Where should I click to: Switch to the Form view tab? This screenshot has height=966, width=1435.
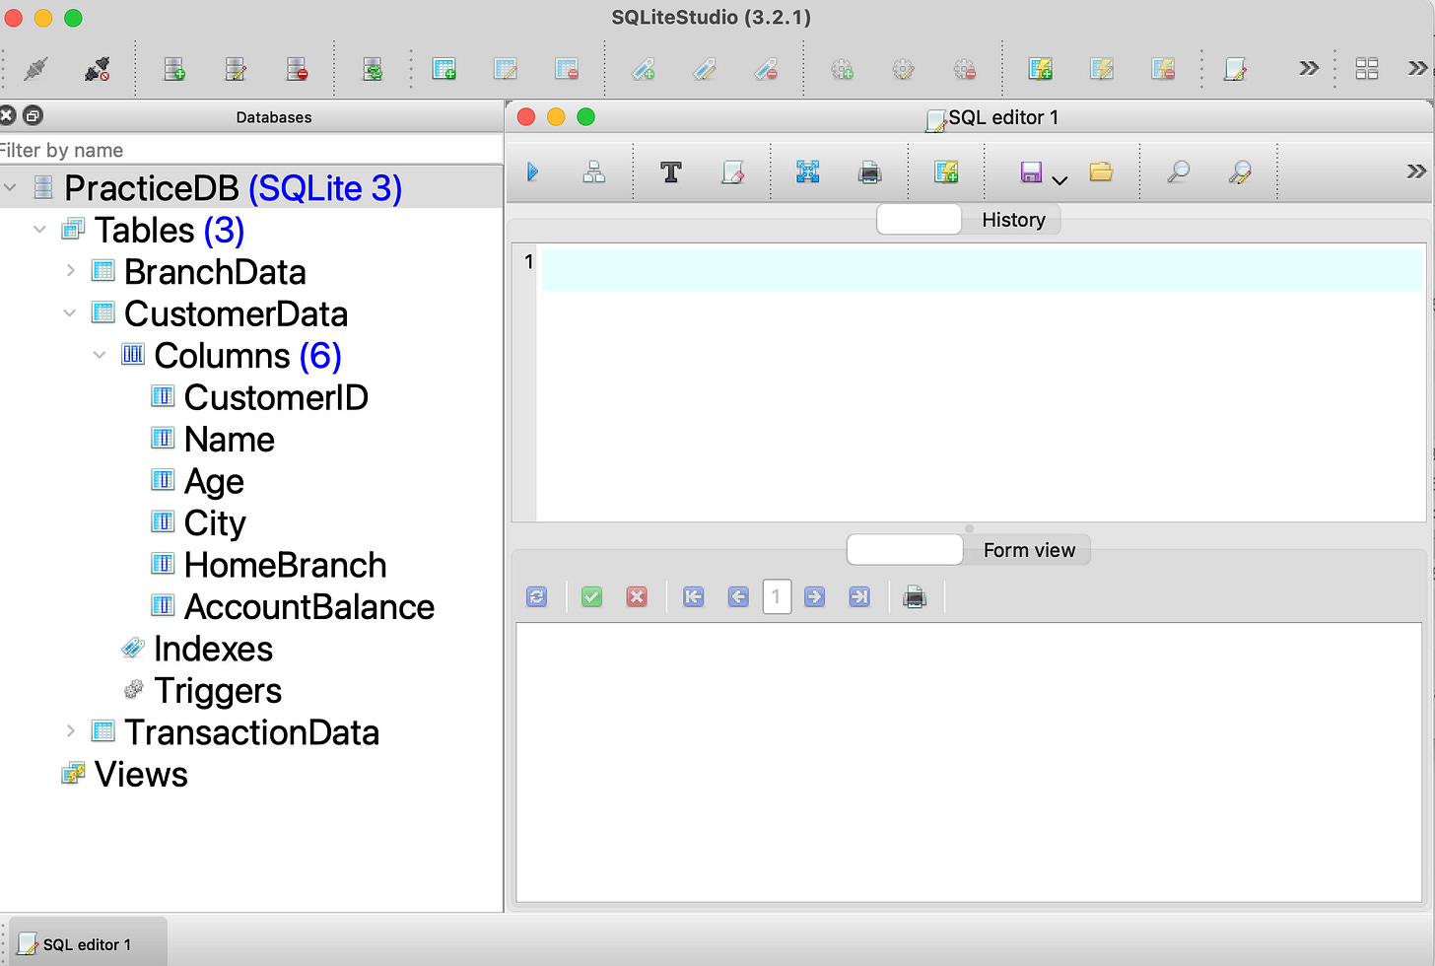[1028, 550]
